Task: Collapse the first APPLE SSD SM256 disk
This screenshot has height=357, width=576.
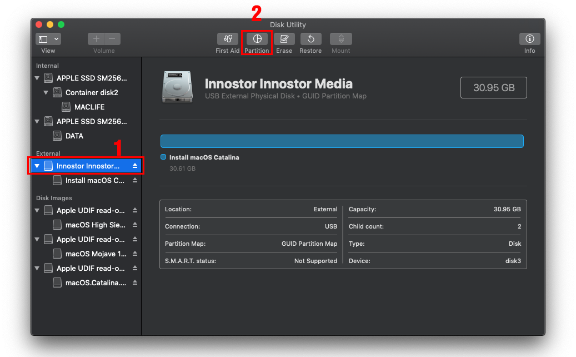Action: 37,78
